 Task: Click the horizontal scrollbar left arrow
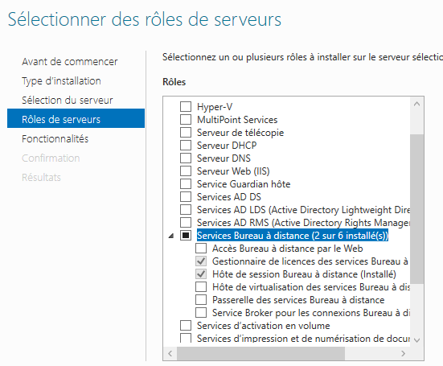[x=170, y=353]
